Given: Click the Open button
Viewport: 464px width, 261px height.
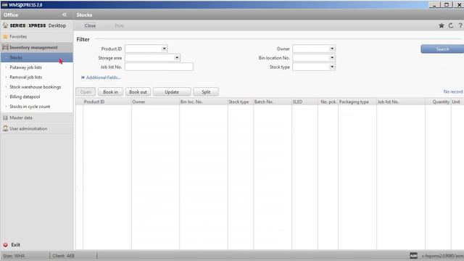Looking at the screenshot, I should pyautogui.click(x=86, y=92).
